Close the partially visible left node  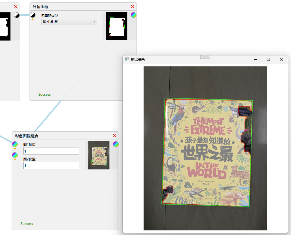(x=16, y=7)
